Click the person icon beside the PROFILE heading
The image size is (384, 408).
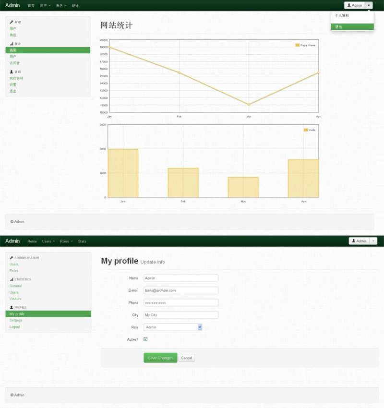click(12, 307)
